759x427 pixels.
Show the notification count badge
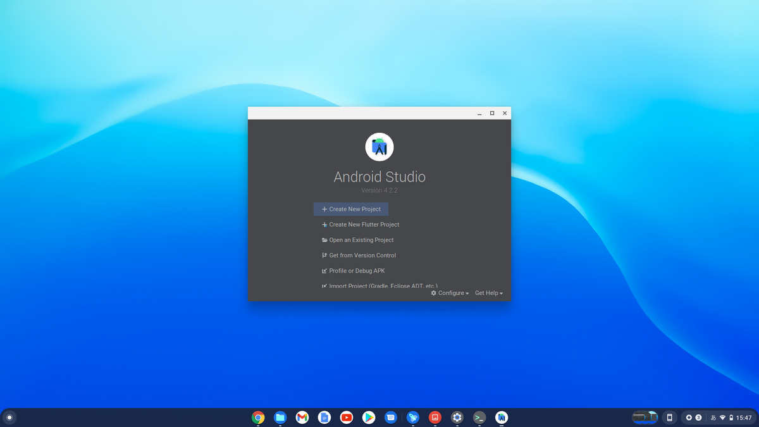click(x=698, y=418)
